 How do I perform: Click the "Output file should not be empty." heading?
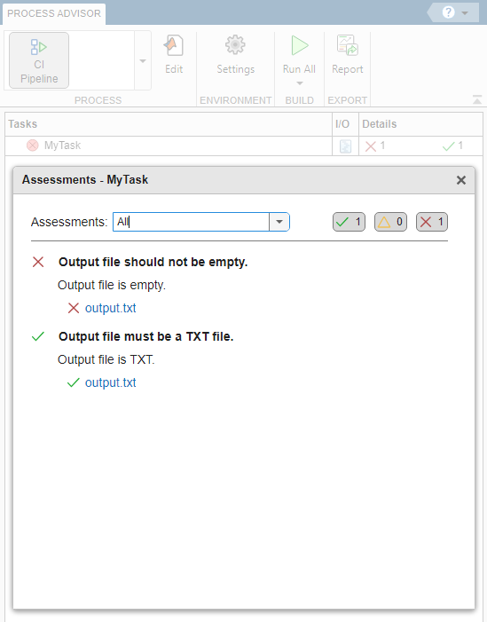click(153, 263)
